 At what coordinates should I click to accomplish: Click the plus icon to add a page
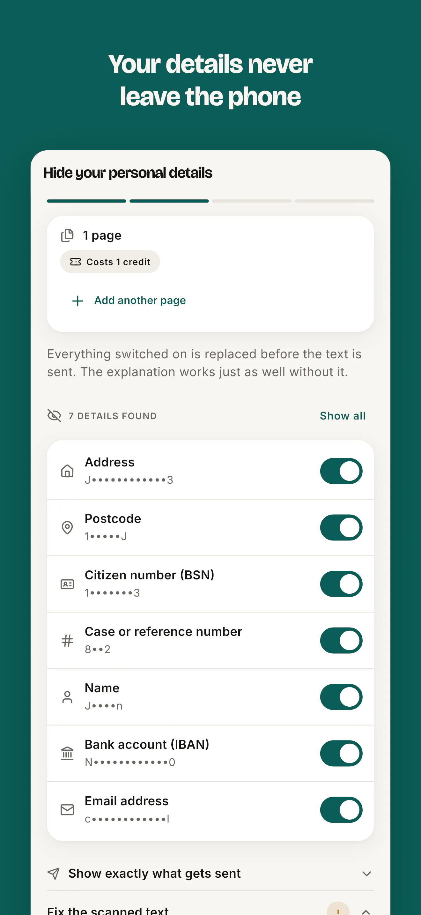pyautogui.click(x=78, y=301)
